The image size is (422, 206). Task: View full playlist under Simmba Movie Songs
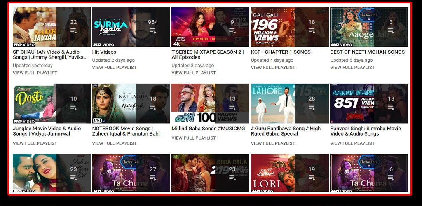(x=353, y=143)
